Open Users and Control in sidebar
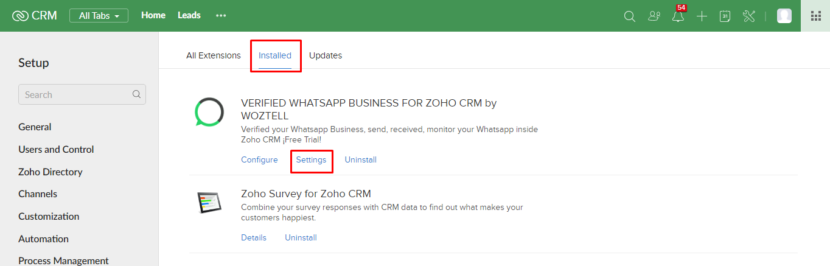The height and width of the screenshot is (266, 830). point(56,150)
